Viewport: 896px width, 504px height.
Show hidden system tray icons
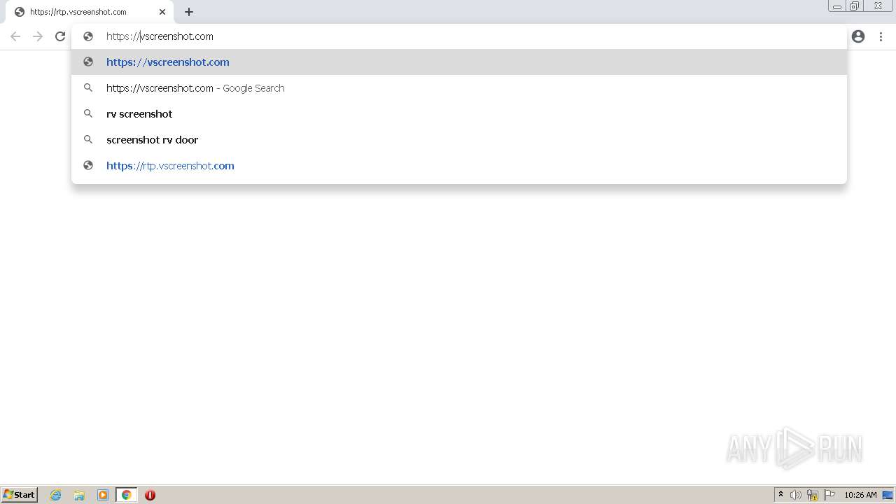[x=780, y=495]
